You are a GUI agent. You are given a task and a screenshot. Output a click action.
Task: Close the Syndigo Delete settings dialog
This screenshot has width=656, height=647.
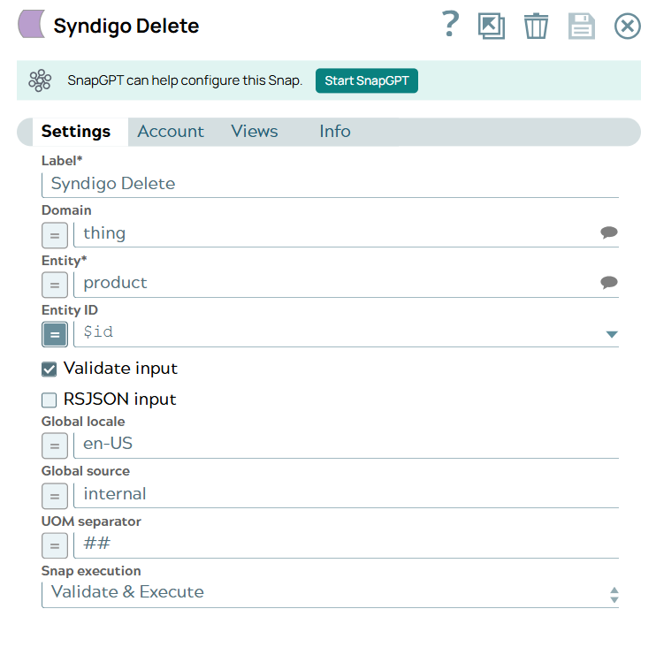627,26
